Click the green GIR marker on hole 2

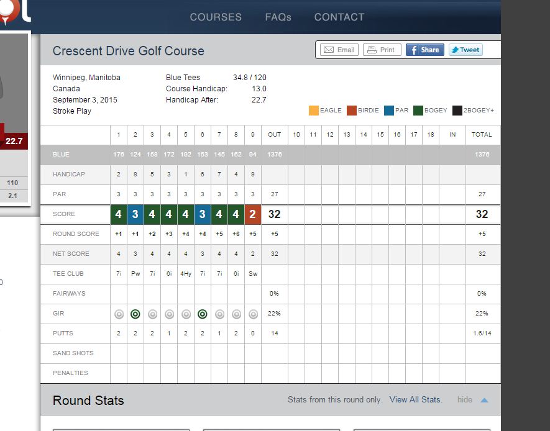(135, 314)
